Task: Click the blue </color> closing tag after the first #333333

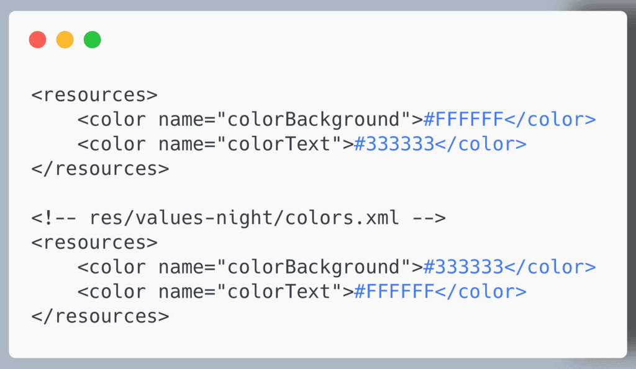Action: [x=481, y=144]
